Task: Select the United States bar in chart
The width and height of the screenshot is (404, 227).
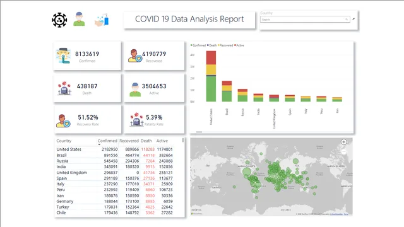Action: click(211, 76)
